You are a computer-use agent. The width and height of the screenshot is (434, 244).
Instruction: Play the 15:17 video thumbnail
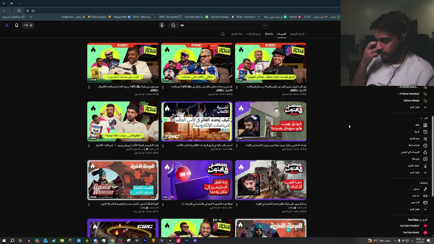[x=271, y=180]
